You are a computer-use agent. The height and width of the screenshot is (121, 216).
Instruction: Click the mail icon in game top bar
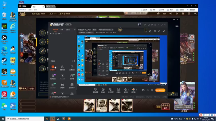point(164,14)
